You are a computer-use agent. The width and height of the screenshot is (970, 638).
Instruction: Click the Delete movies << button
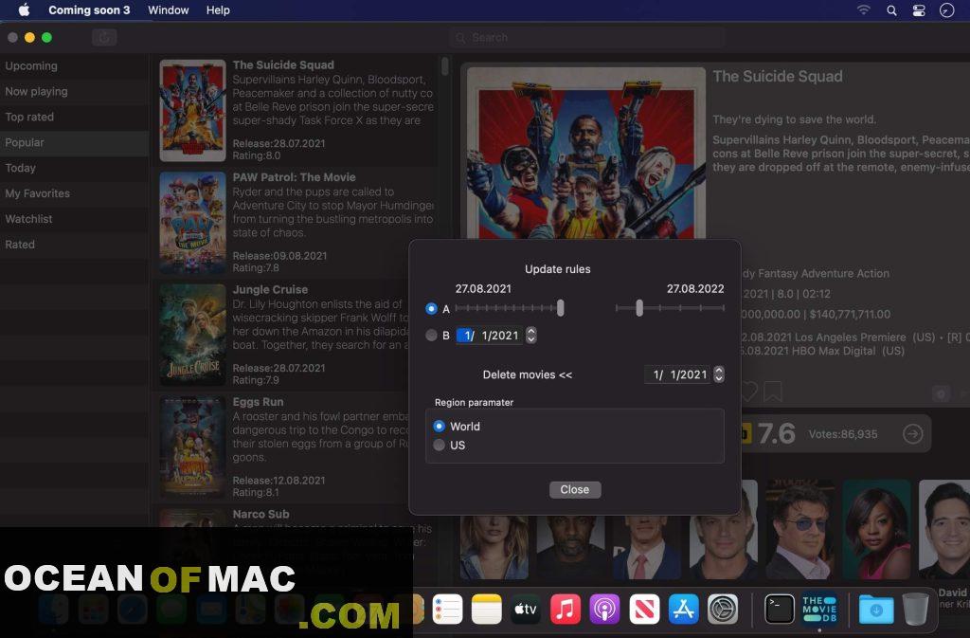point(527,374)
